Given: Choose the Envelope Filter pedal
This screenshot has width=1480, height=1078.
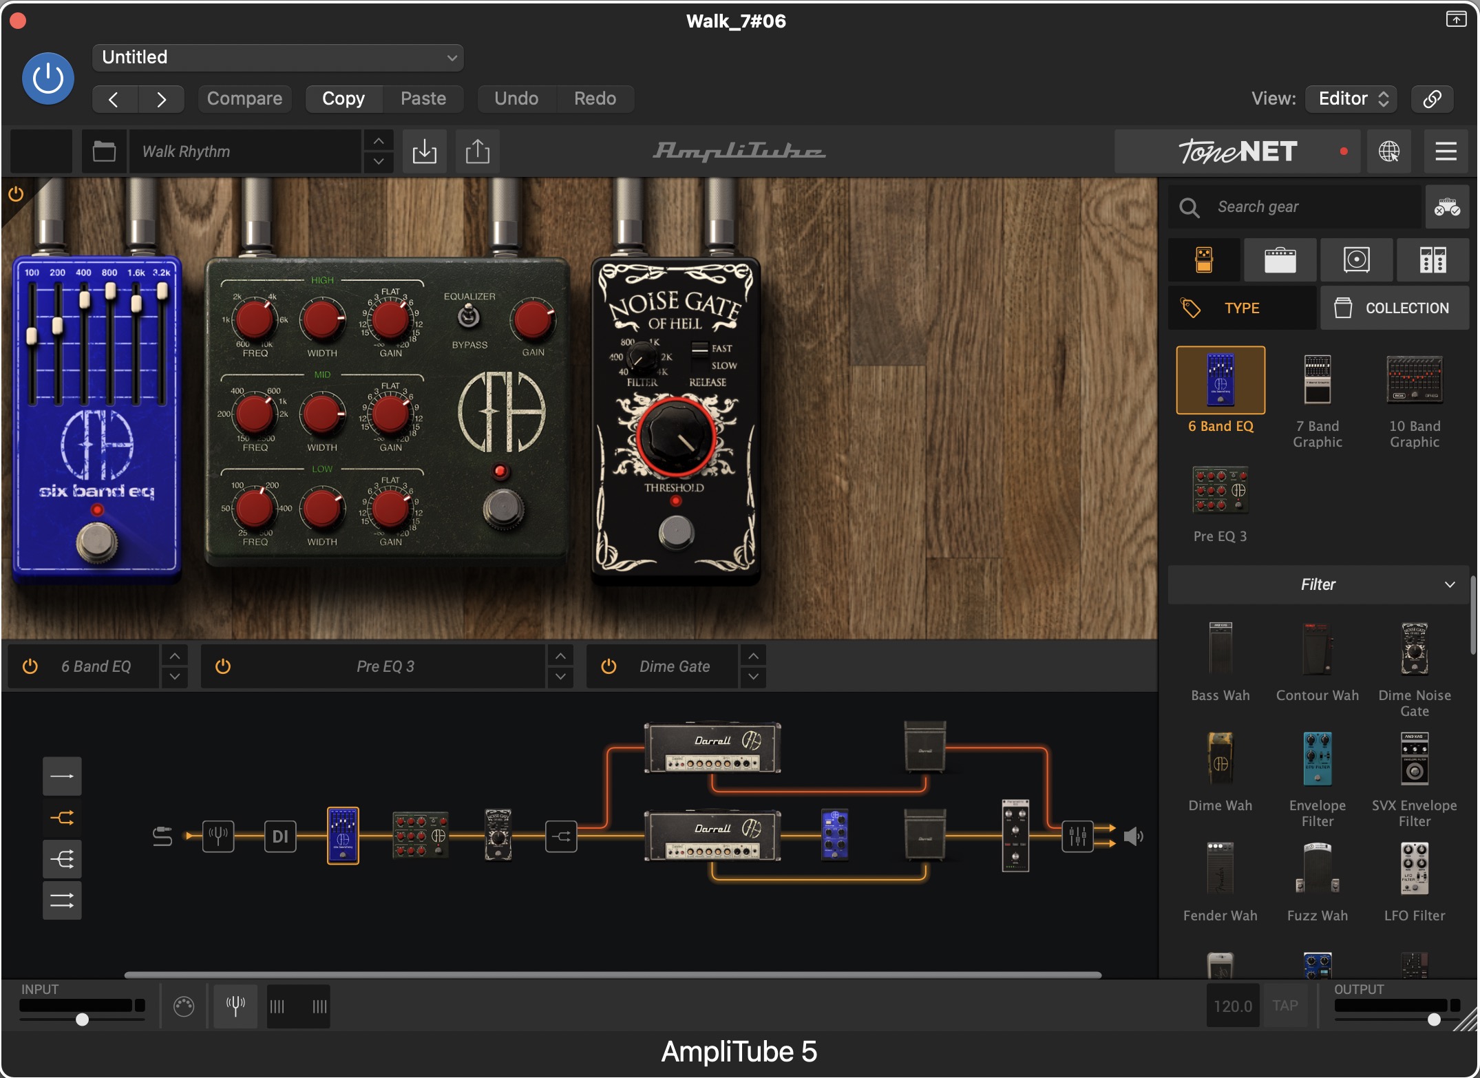Looking at the screenshot, I should [x=1318, y=759].
